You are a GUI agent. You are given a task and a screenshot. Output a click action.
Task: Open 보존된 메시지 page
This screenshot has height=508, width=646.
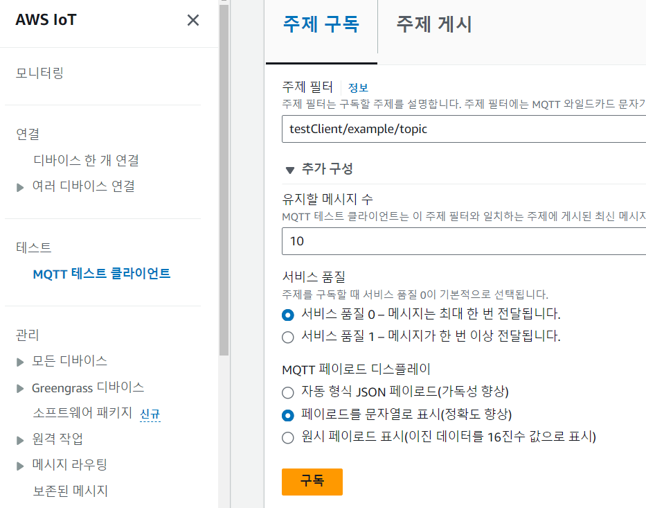71,491
